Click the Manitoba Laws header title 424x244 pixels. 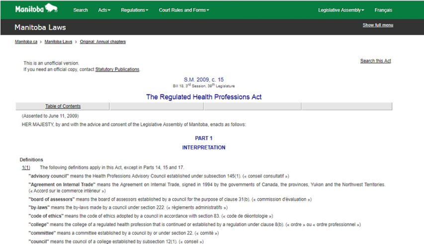(x=40, y=27)
